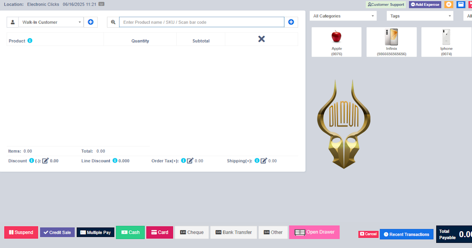Open the Walk-In Customer dropdown

[x=51, y=22]
